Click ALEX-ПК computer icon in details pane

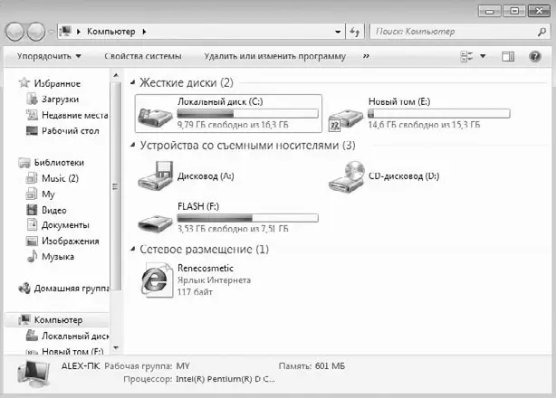(x=34, y=374)
